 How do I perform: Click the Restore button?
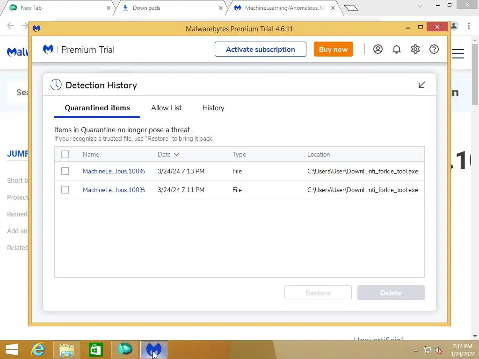pyautogui.click(x=318, y=293)
